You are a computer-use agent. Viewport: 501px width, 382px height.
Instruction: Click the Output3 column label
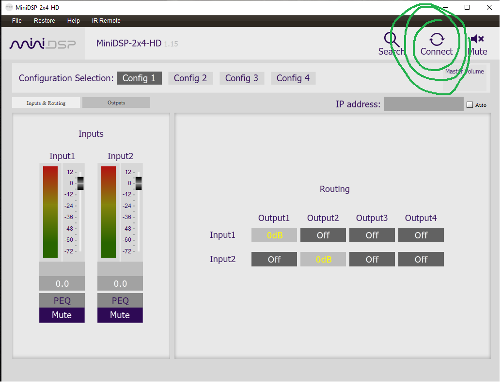tap(372, 218)
